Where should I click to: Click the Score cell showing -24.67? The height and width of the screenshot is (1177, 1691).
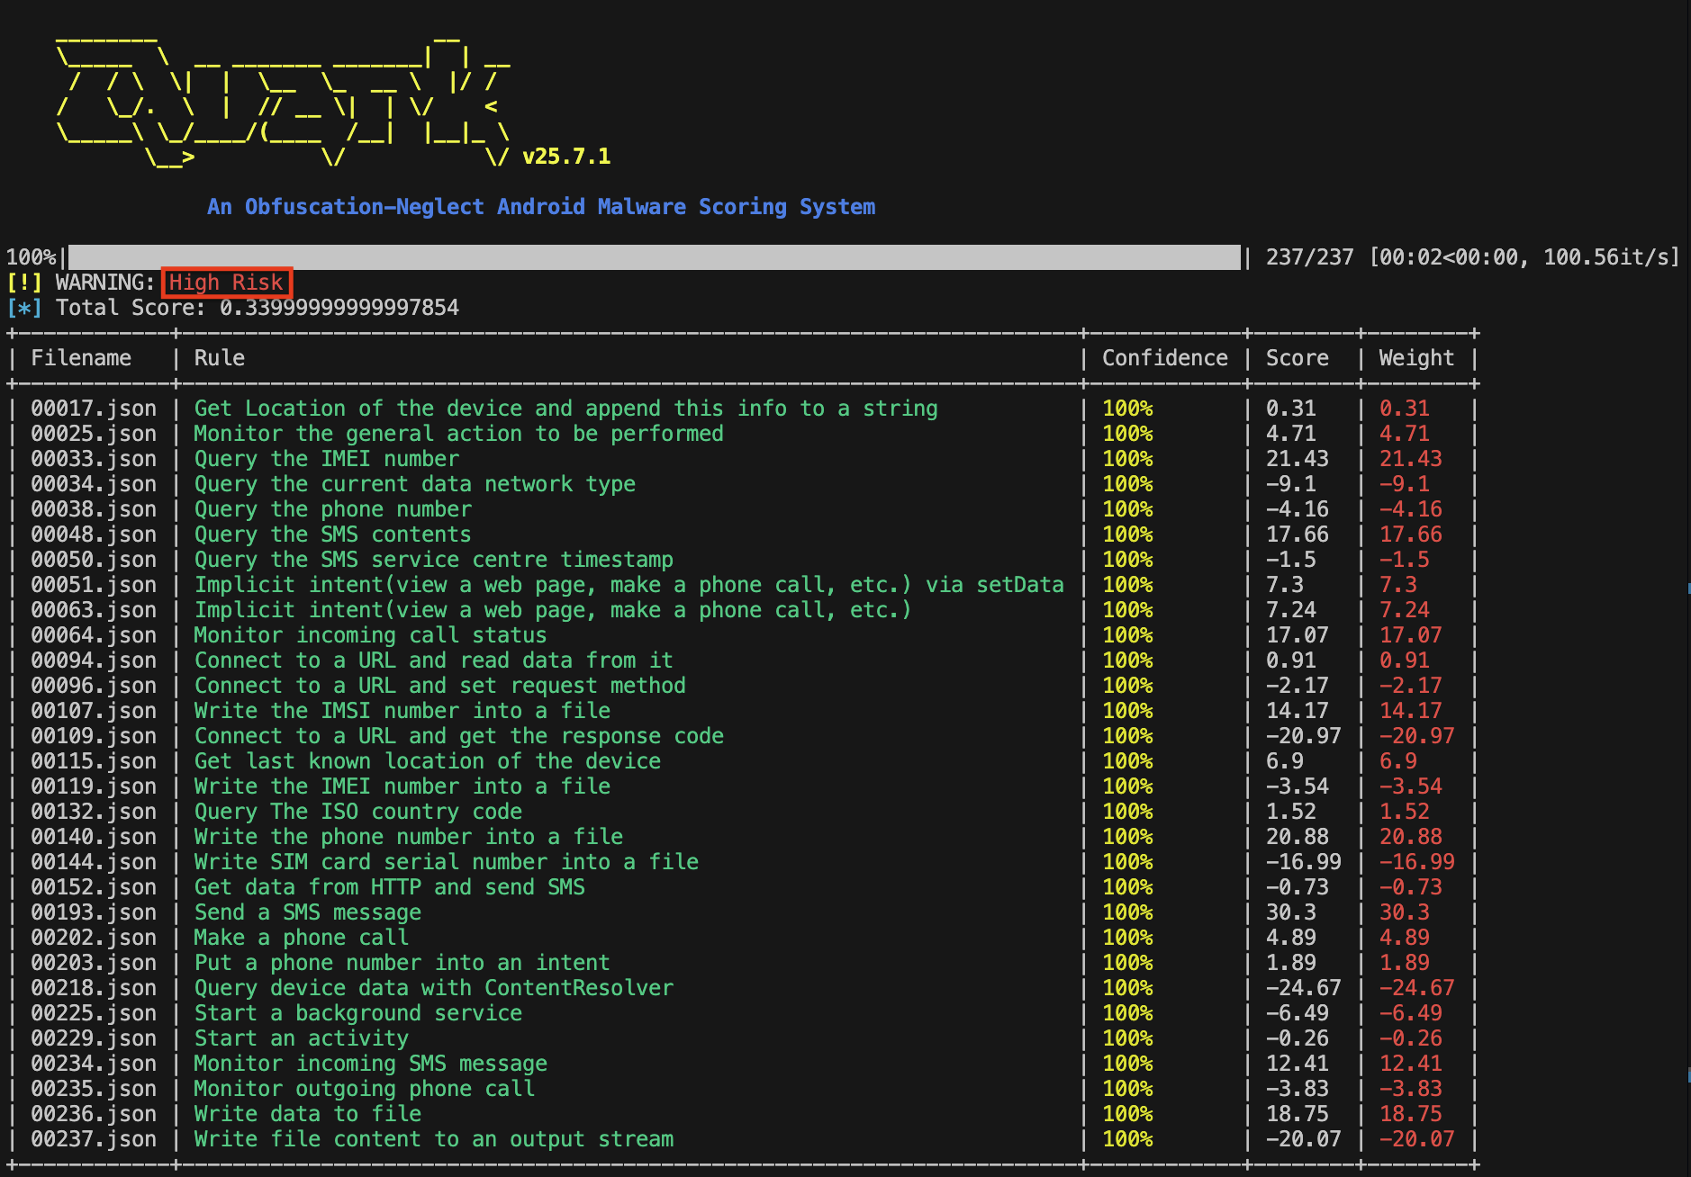click(x=1304, y=988)
